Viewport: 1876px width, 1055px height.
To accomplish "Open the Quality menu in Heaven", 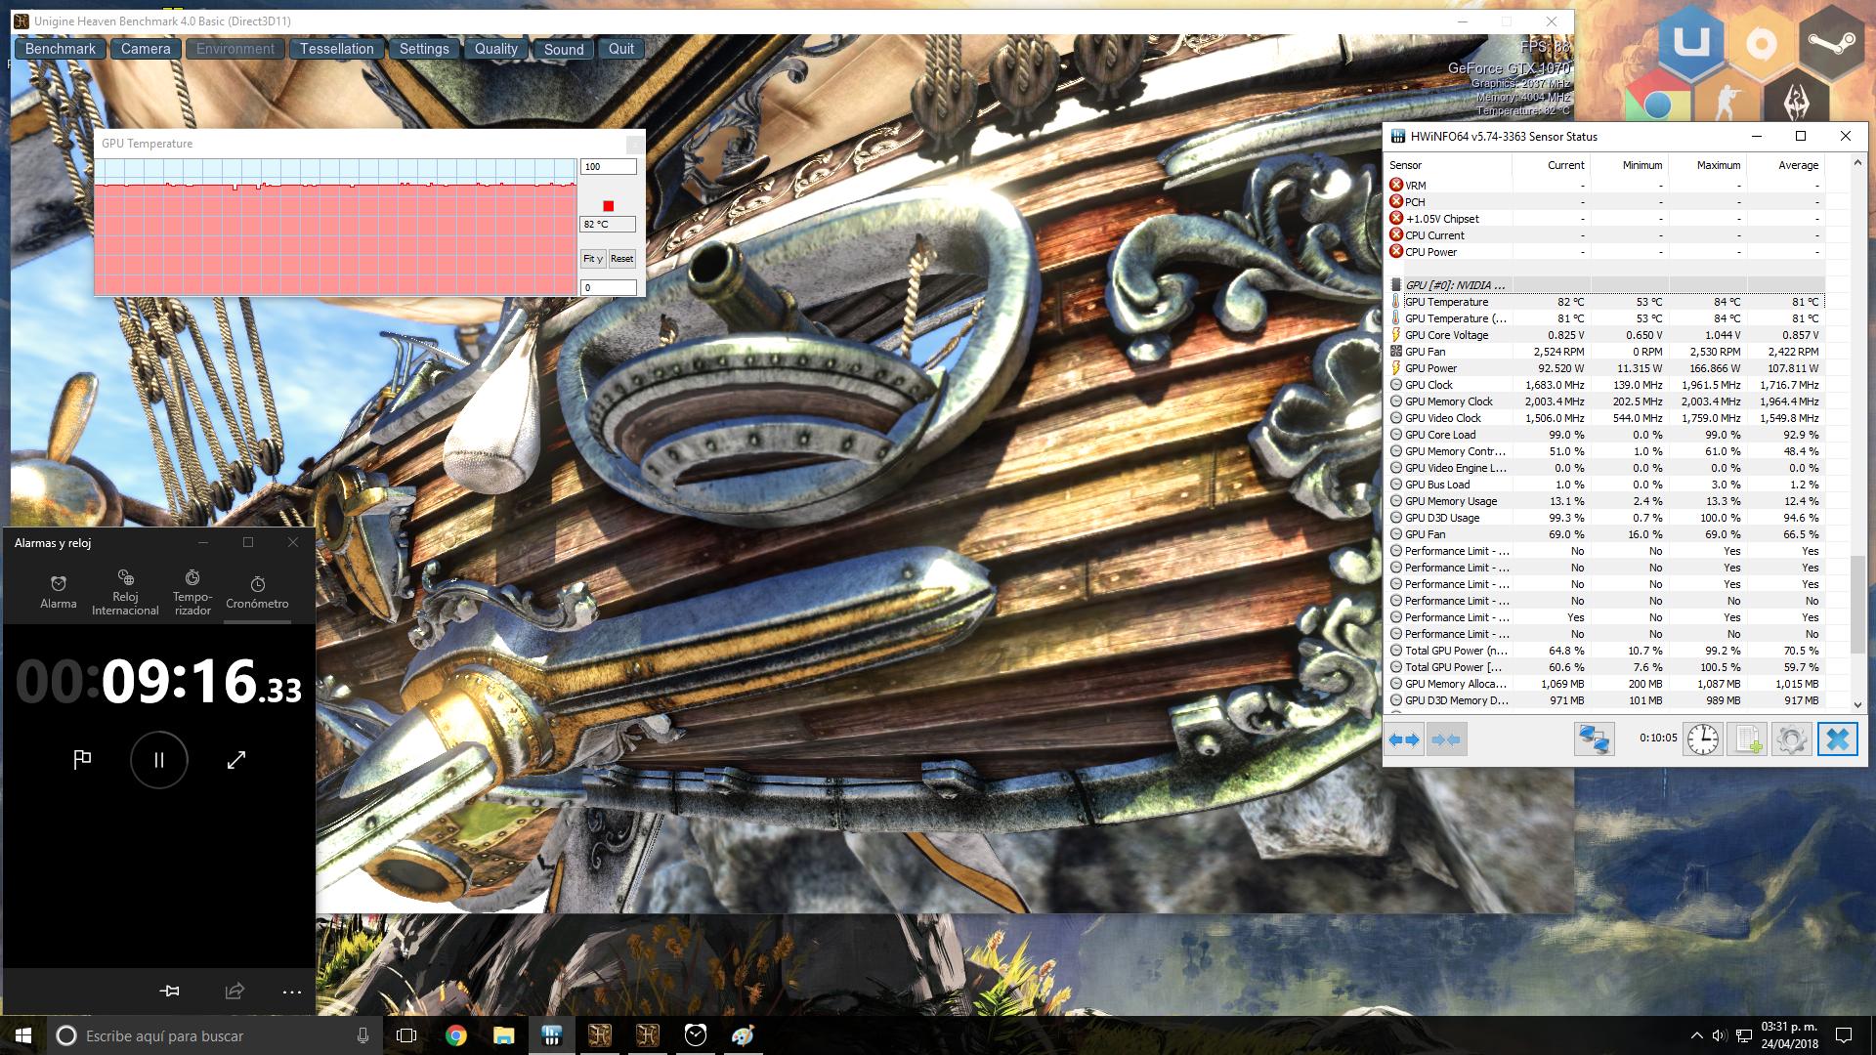I will coord(496,49).
